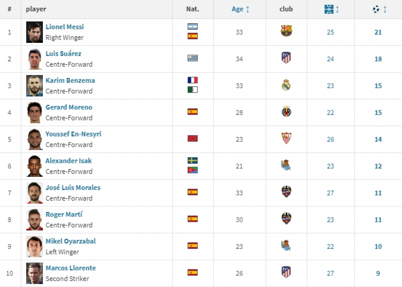Screen dimensions: 402x287
Task: Click the FC Barcelona club crest
Action: point(286,31)
